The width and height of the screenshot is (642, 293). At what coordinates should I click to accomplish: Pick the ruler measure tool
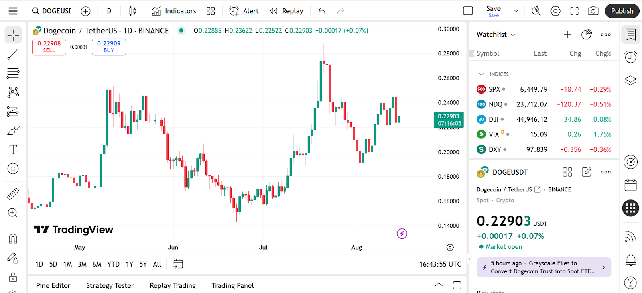click(x=13, y=194)
